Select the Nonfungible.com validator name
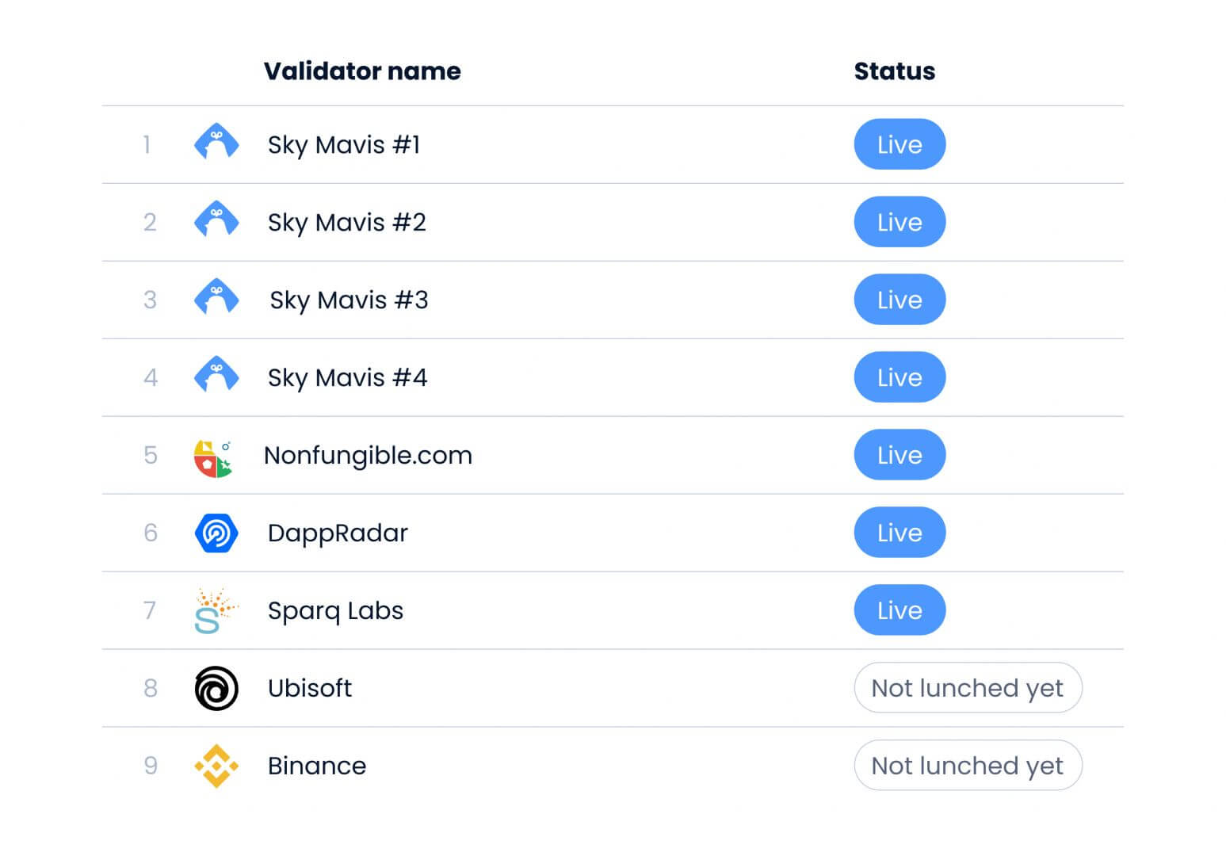The image size is (1226, 856). [x=368, y=456]
